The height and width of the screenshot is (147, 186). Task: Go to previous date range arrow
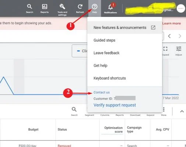169,36
